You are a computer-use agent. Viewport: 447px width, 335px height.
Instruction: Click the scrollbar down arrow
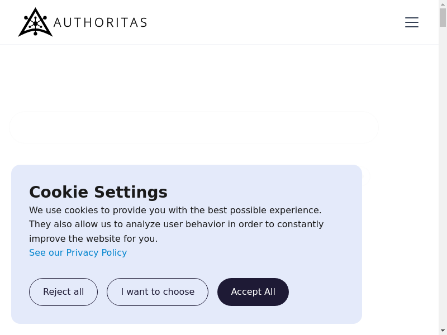pos(443,331)
